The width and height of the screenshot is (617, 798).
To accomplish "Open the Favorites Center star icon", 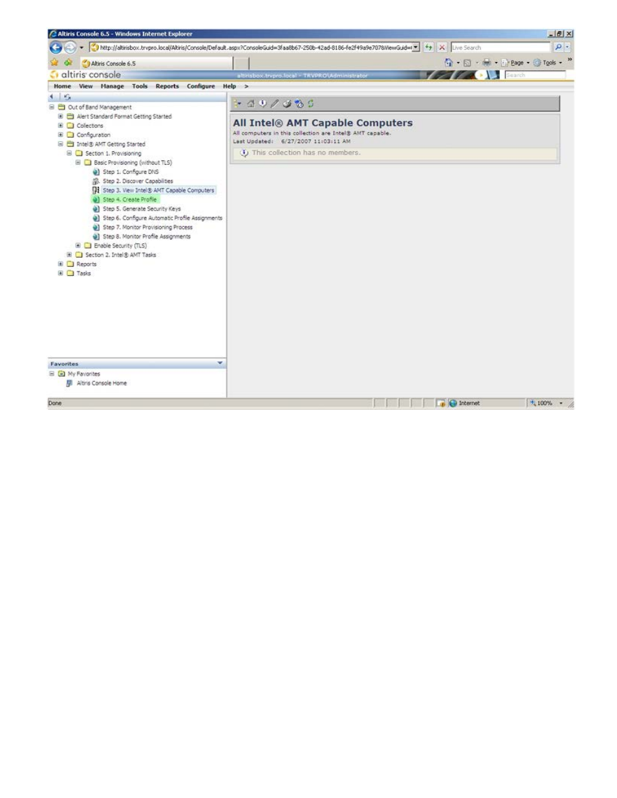I will (54, 63).
